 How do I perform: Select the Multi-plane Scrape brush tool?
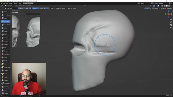5,54
